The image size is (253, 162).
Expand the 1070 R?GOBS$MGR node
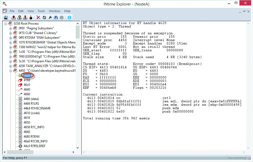click(10, 43)
